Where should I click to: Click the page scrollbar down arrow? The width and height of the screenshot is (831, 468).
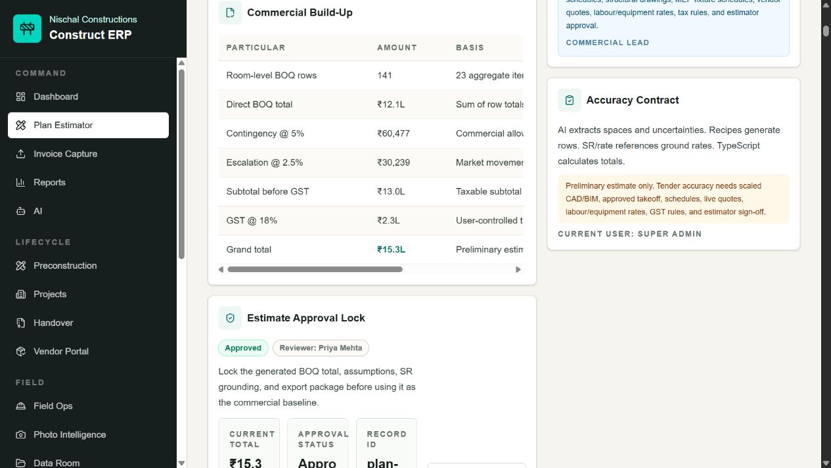[x=826, y=462]
